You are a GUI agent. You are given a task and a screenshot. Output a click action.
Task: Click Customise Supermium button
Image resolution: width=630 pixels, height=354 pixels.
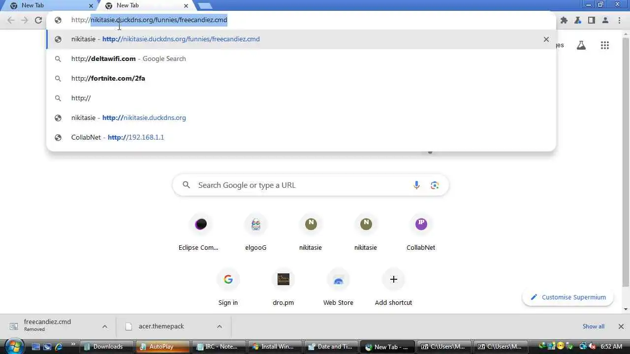pos(568,297)
